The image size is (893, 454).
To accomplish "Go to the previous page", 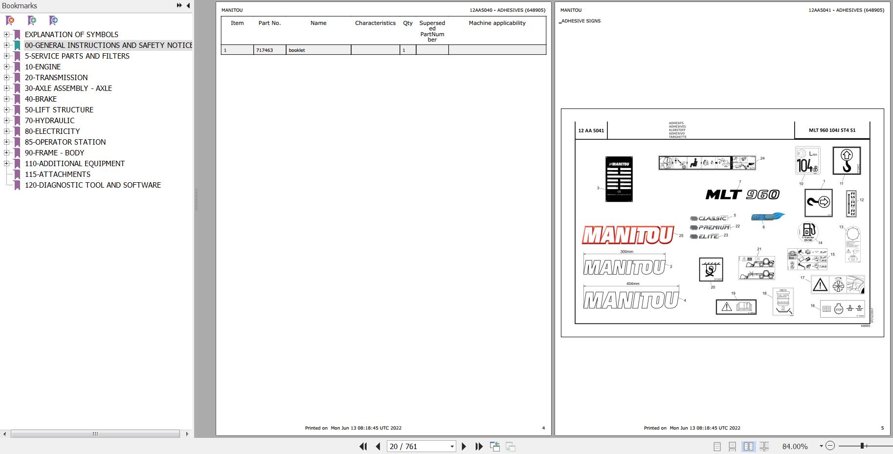I will 378,446.
